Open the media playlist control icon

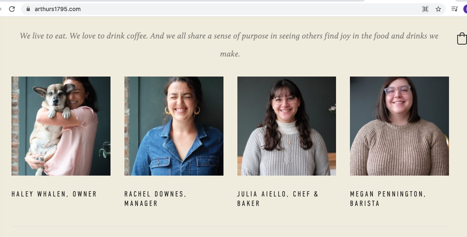pyautogui.click(x=454, y=9)
